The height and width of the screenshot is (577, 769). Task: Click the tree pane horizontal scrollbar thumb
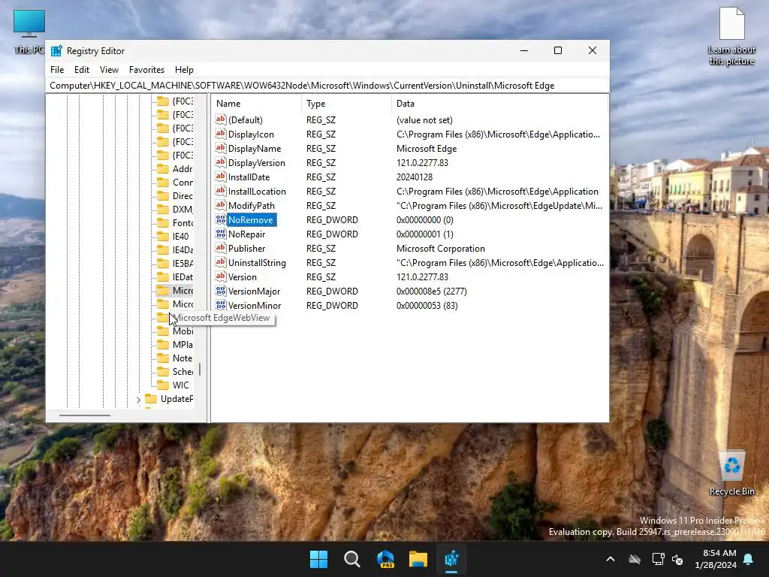point(85,415)
